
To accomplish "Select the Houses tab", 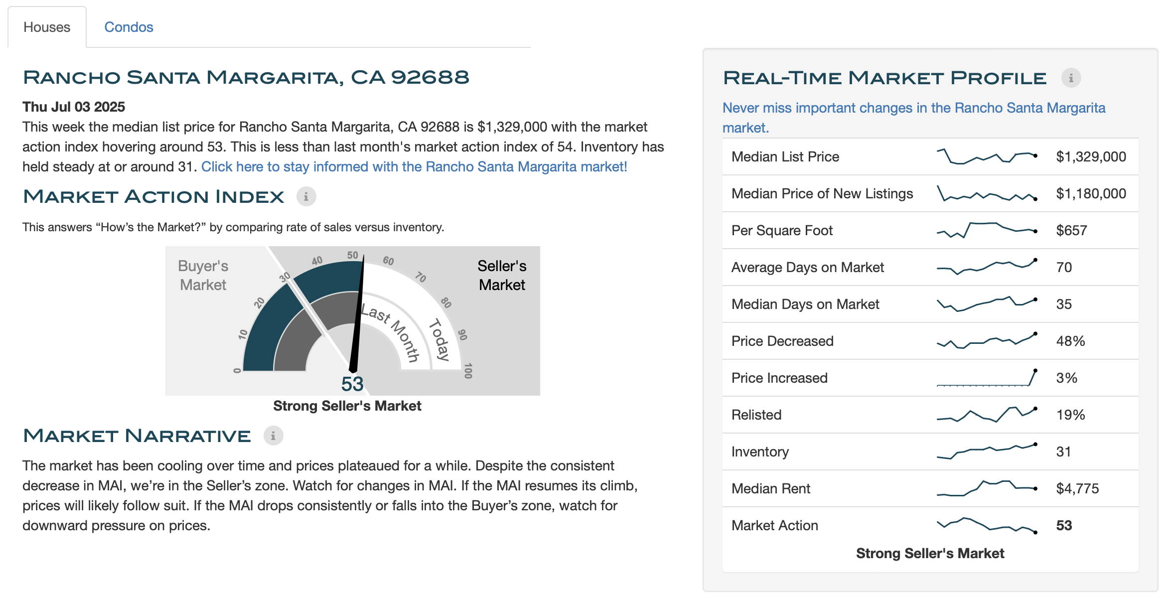I will pos(47,27).
